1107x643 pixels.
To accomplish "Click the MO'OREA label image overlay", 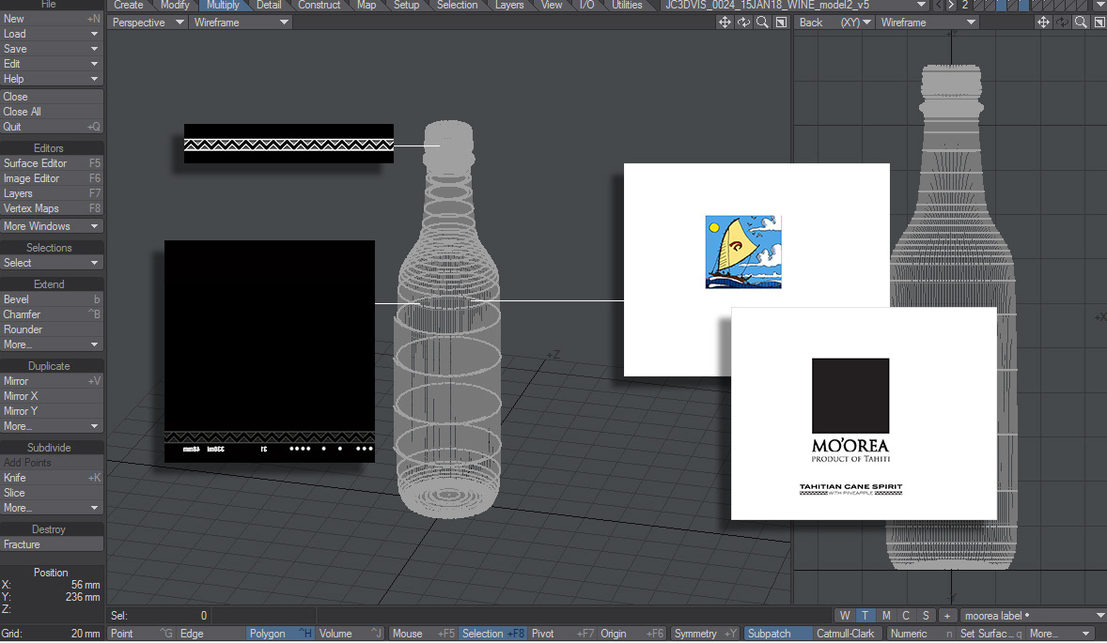I will [x=864, y=414].
